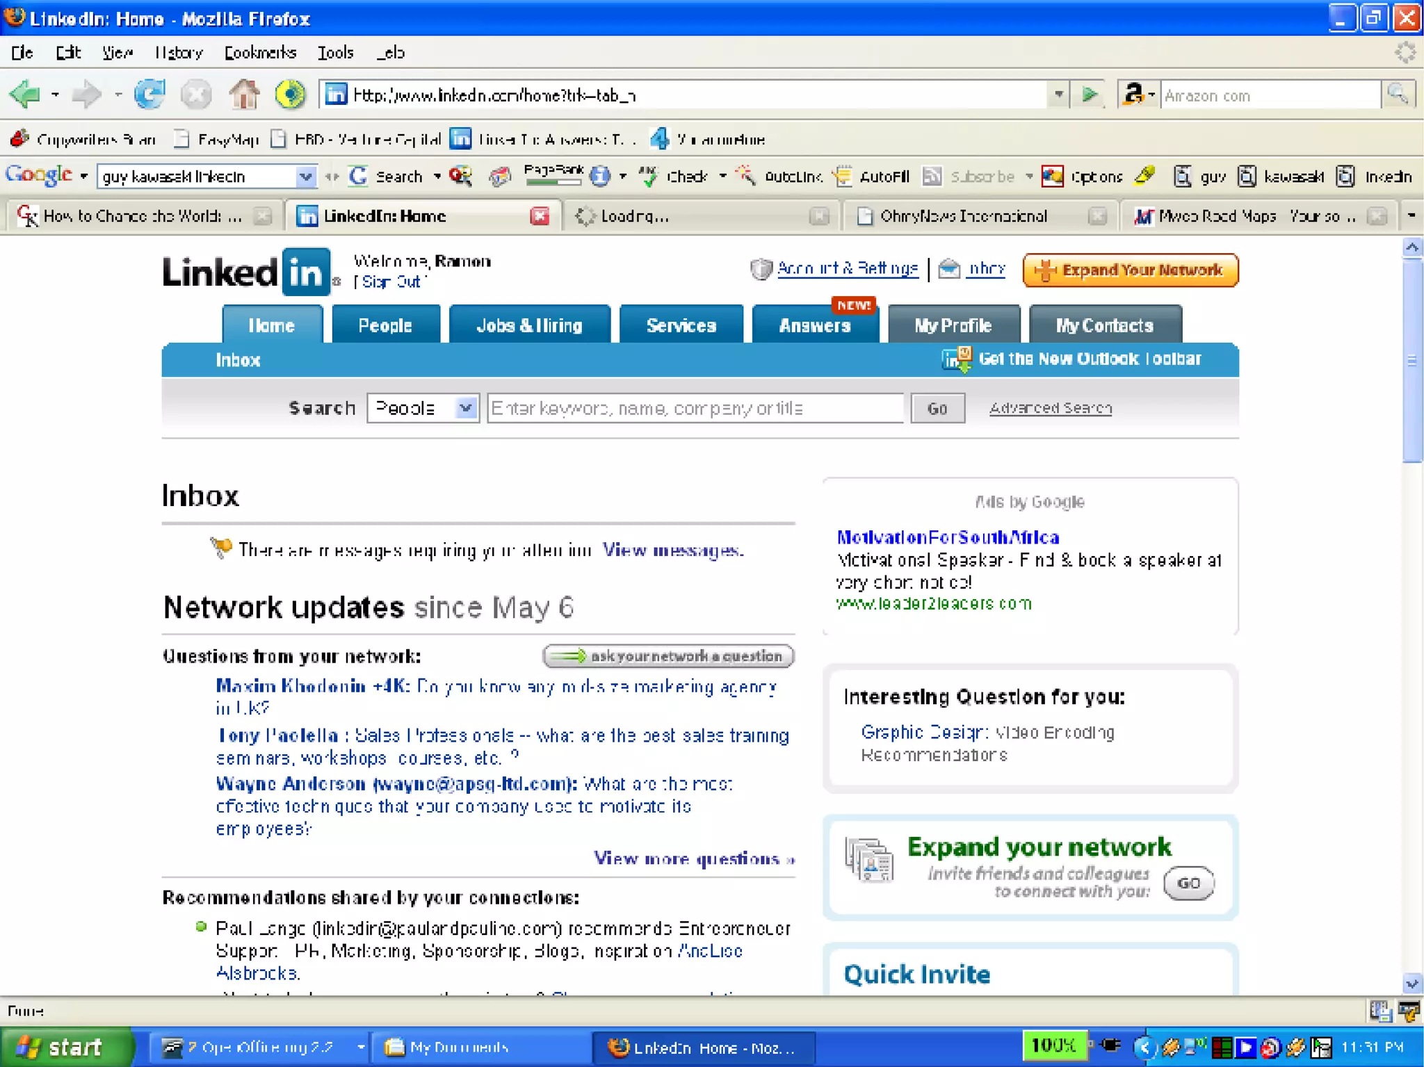This screenshot has height=1067, width=1424.
Task: Open the list all tabs dropdown
Action: pyautogui.click(x=1411, y=216)
